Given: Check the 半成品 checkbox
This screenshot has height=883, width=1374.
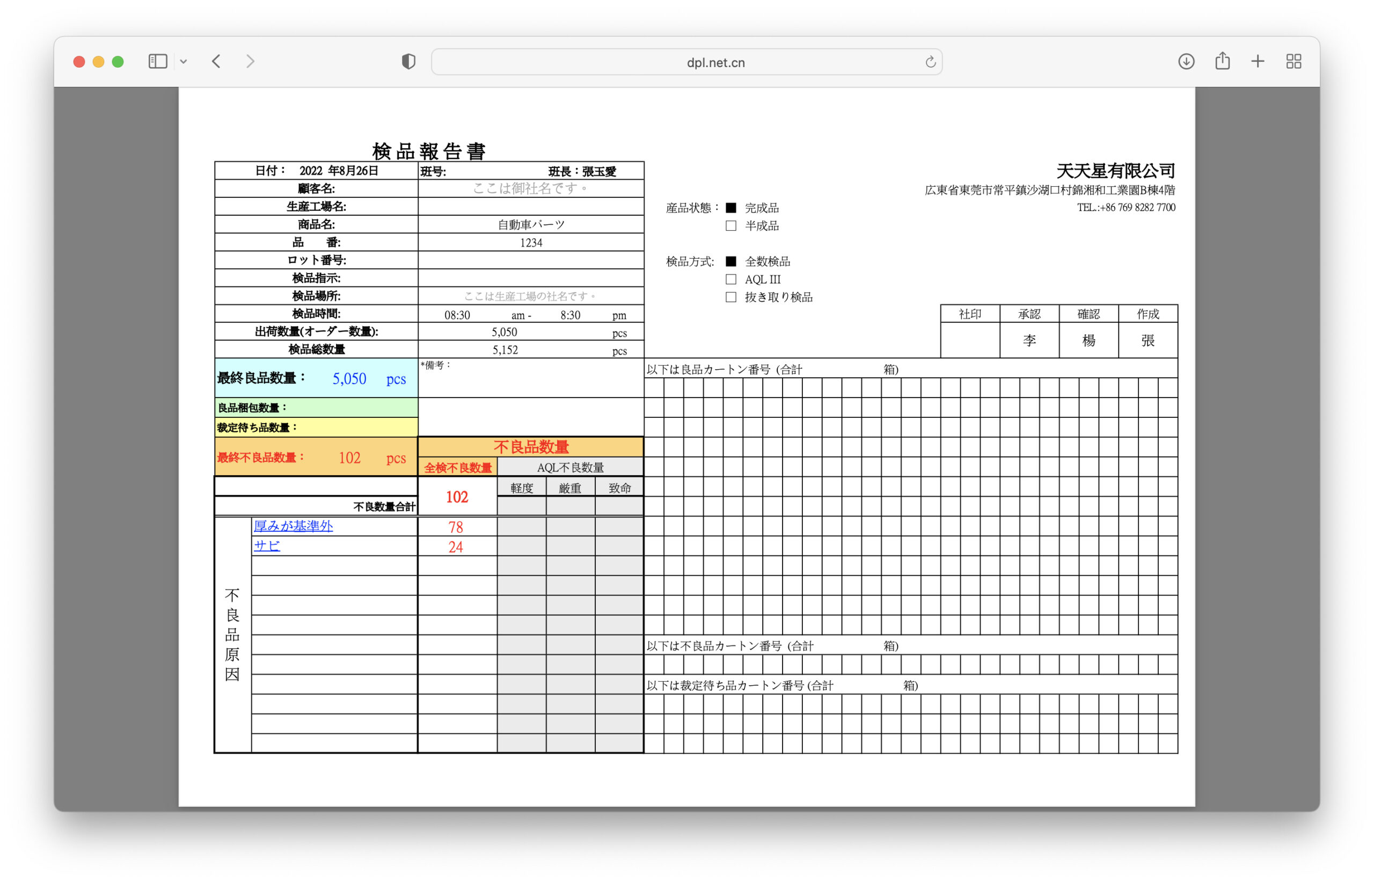Looking at the screenshot, I should point(731,226).
